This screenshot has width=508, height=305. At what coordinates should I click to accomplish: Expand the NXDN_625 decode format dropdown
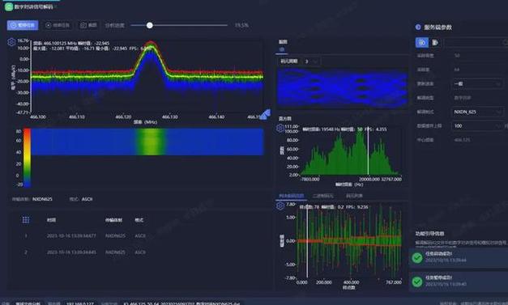(477, 112)
